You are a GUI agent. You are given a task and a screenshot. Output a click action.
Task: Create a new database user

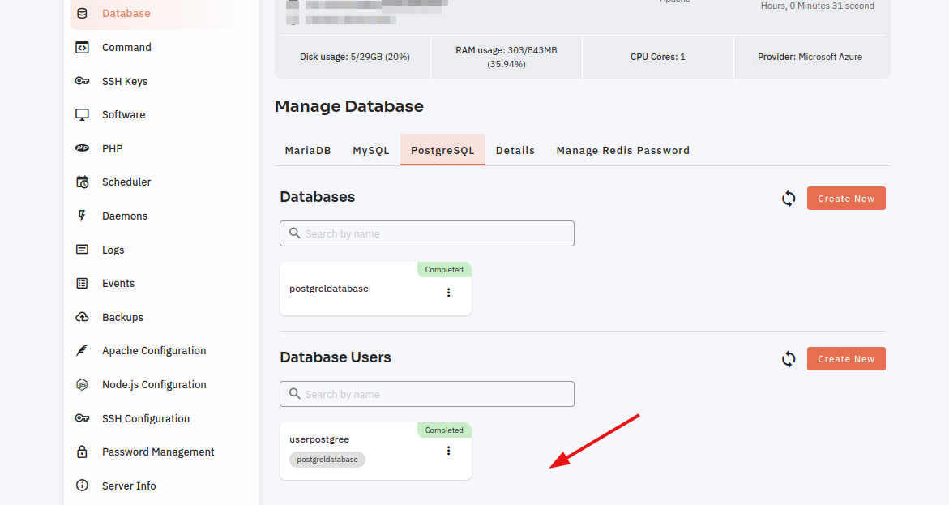pos(846,359)
